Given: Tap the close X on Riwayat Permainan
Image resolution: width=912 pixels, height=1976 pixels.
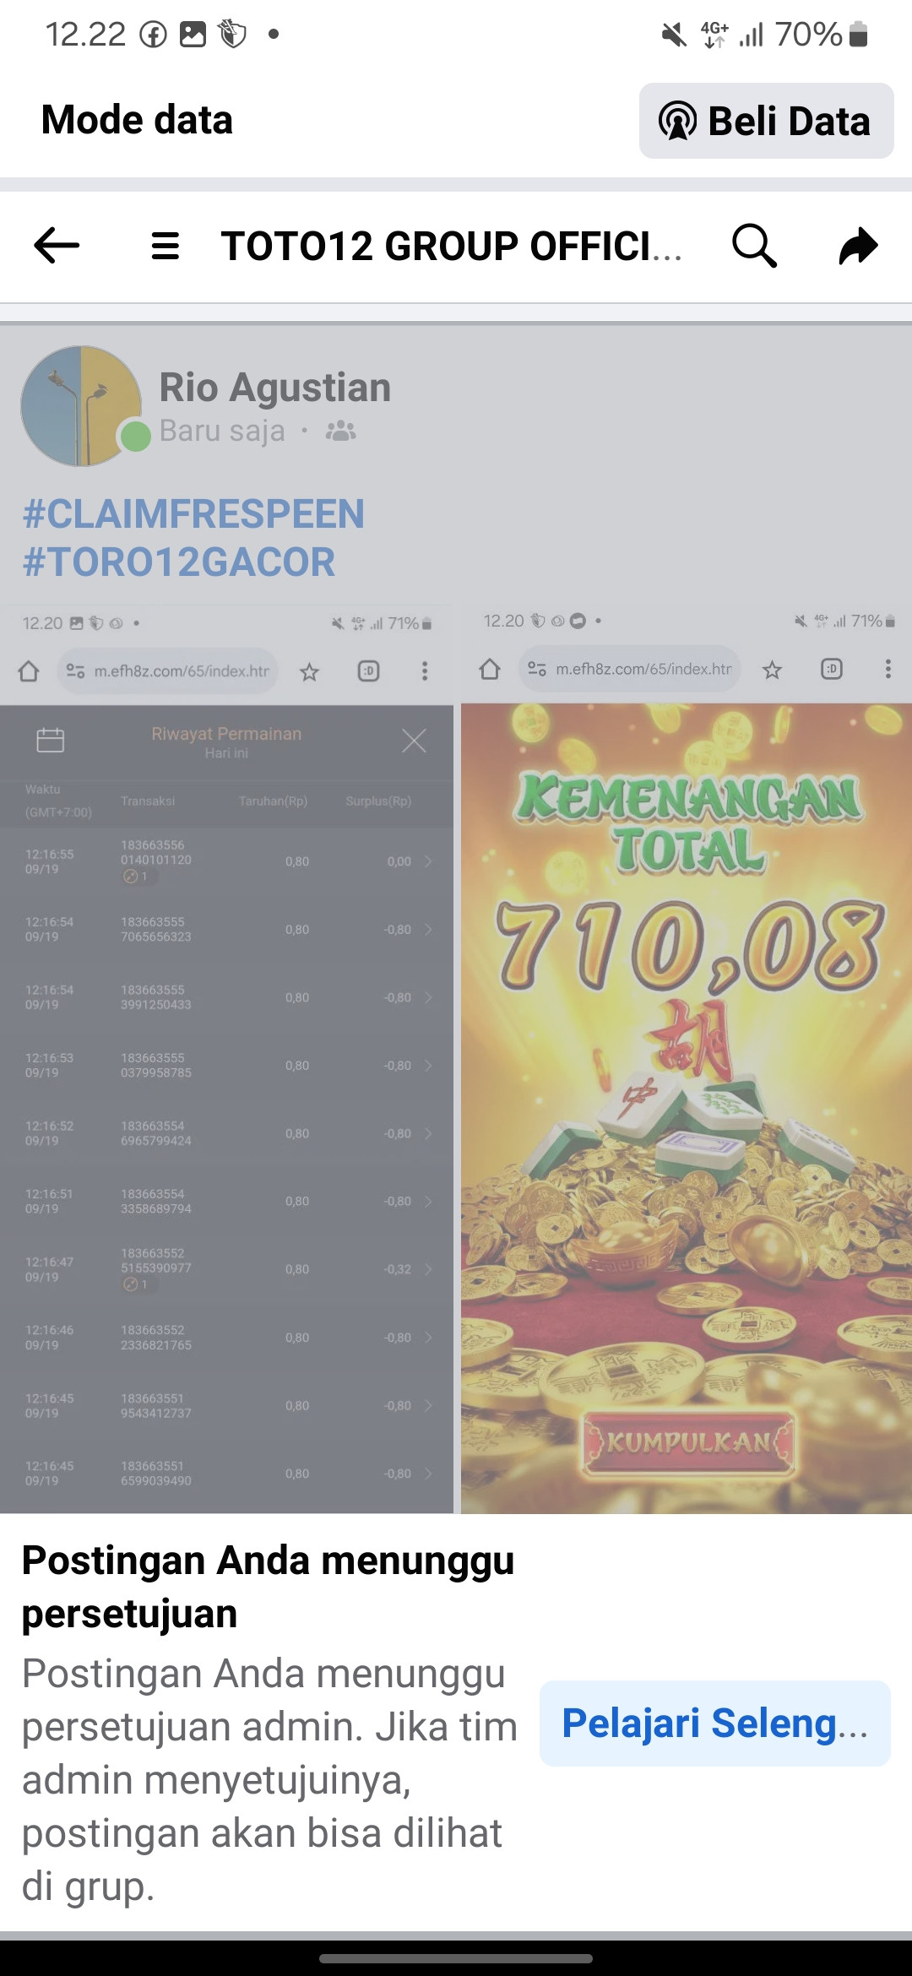Looking at the screenshot, I should [414, 741].
